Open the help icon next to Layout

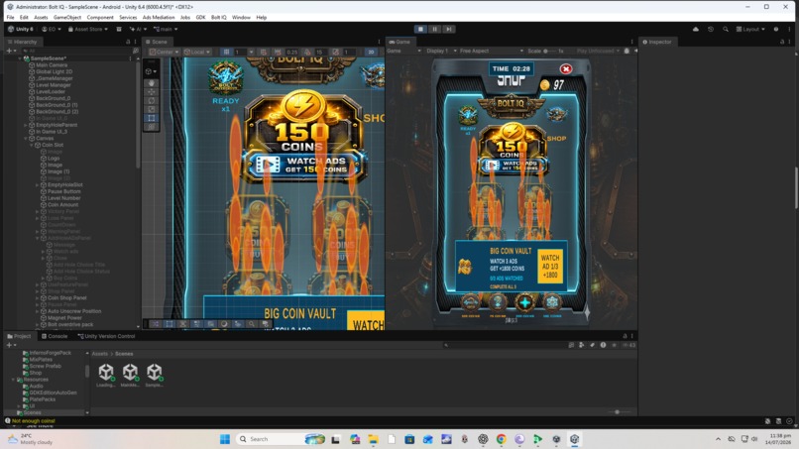(x=776, y=29)
